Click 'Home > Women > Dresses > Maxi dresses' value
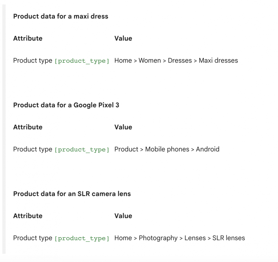The width and height of the screenshot is (278, 262). coord(176,61)
